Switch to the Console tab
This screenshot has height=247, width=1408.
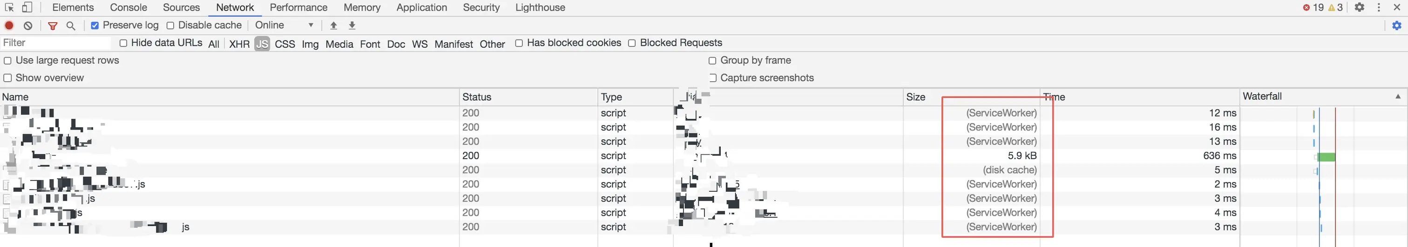pos(128,7)
